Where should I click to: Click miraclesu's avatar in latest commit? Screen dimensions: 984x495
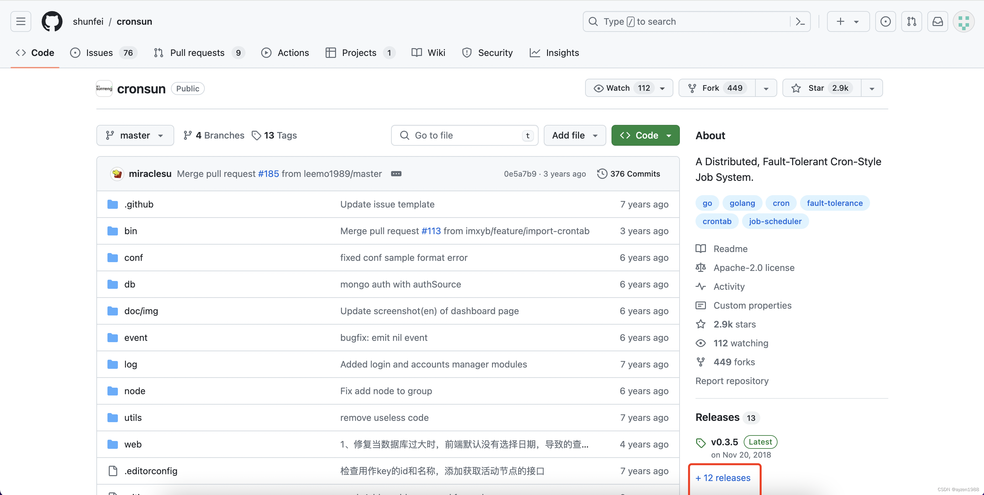(x=117, y=174)
